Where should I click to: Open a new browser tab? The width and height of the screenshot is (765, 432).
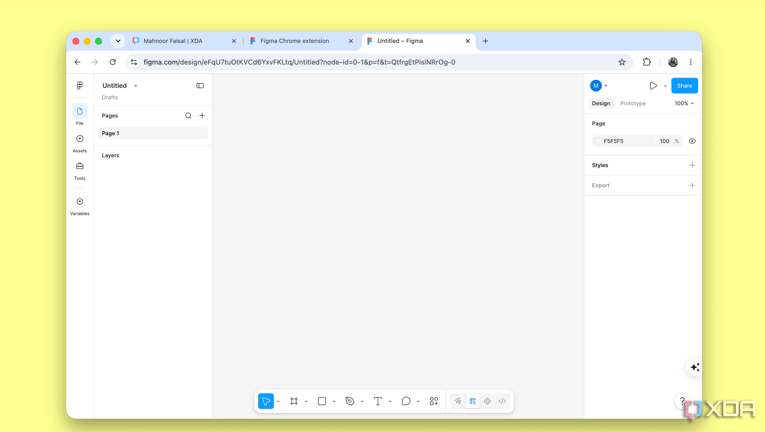point(485,41)
